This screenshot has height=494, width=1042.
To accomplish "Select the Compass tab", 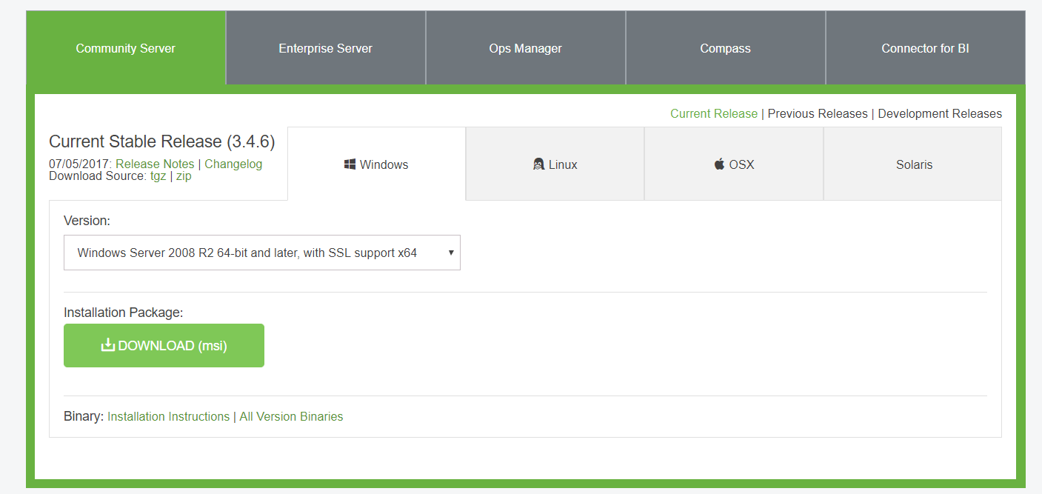I will click(x=726, y=48).
